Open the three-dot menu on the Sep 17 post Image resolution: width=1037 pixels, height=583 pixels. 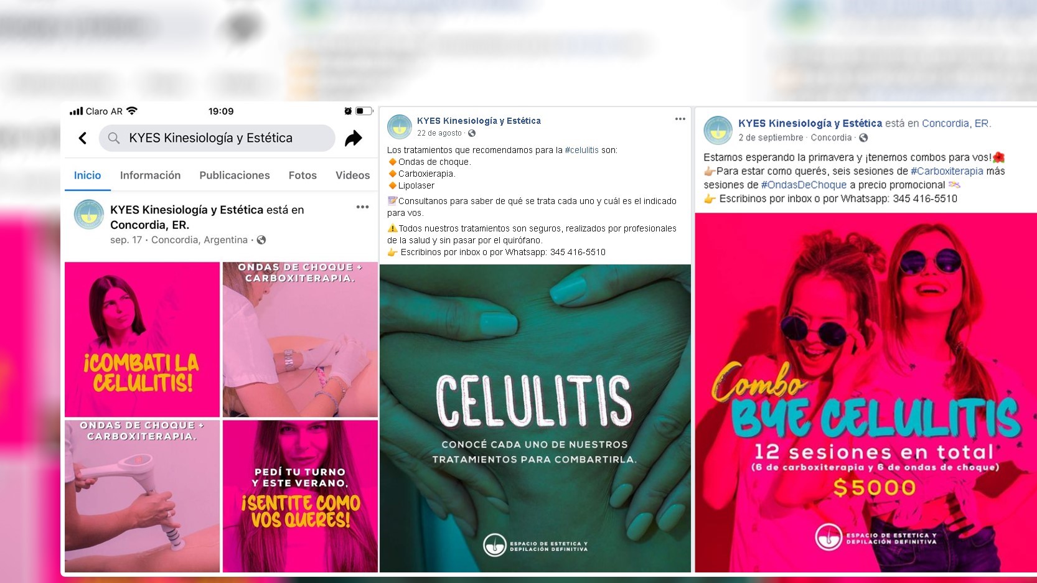click(x=363, y=207)
